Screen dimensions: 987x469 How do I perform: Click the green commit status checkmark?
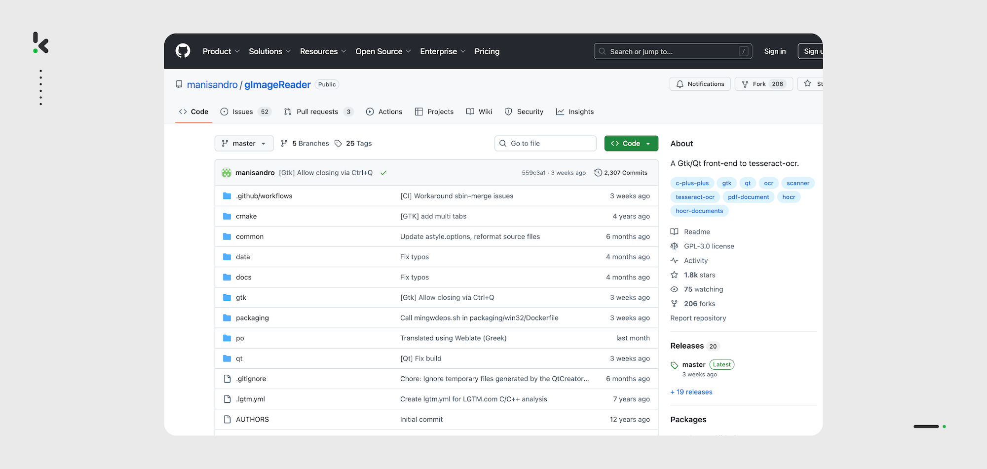point(383,173)
